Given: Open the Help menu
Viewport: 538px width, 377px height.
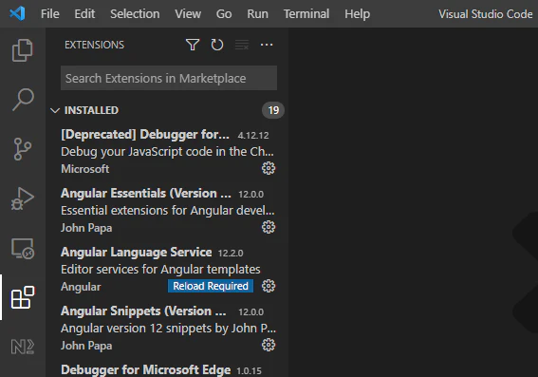Looking at the screenshot, I should [x=357, y=14].
